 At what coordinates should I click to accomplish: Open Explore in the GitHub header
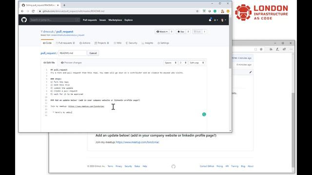point(129,20)
